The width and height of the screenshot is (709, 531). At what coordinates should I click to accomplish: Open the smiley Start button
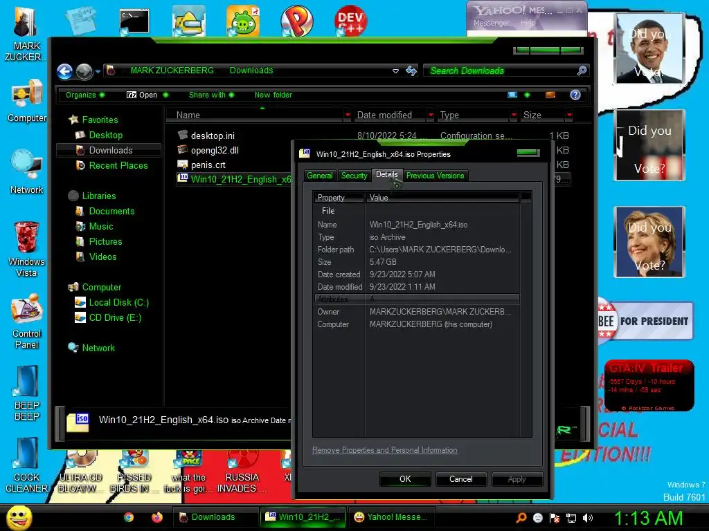19,517
